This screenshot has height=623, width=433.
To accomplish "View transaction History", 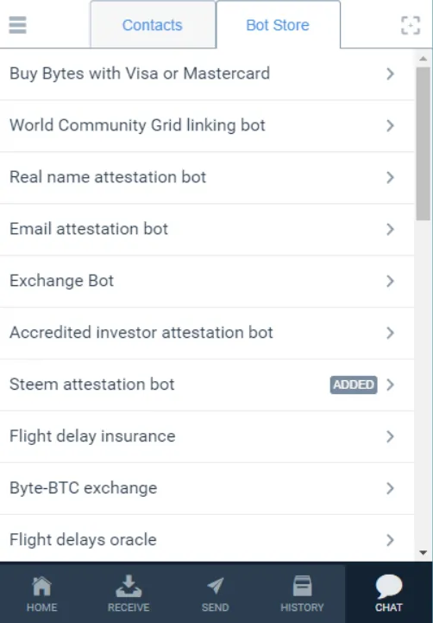I will 302,594.
